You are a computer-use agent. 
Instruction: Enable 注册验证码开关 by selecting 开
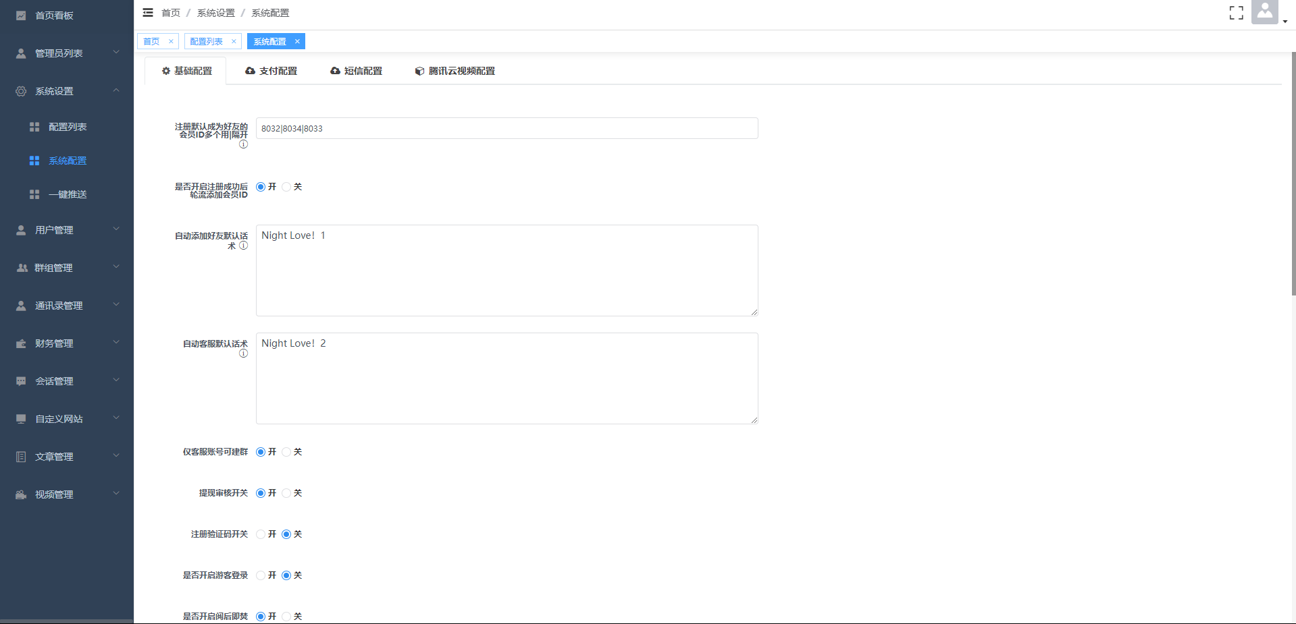point(261,534)
